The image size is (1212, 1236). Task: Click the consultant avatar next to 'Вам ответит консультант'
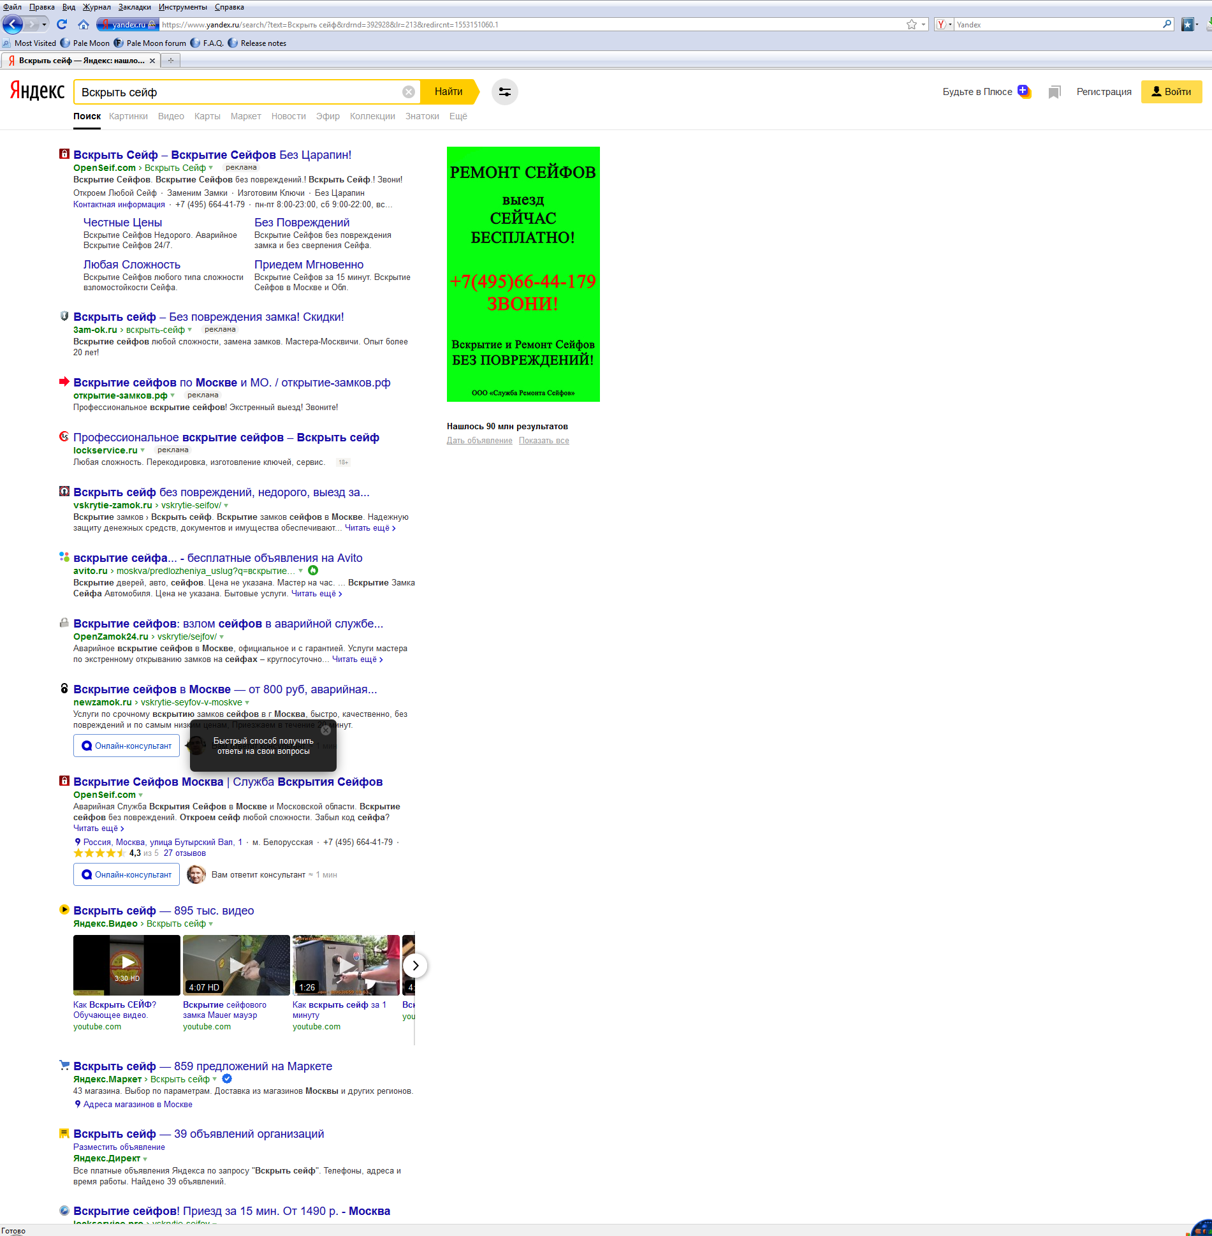(196, 874)
